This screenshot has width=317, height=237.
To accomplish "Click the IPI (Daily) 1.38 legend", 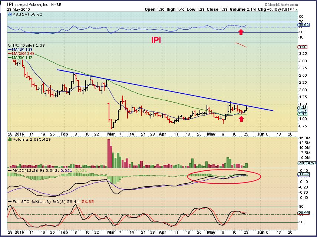I will pyautogui.click(x=29, y=45).
